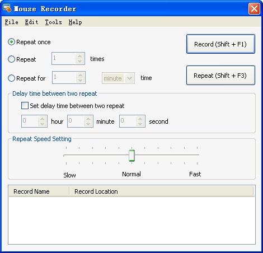Click the Repeat for number field
263x253 pixels.
click(64, 77)
